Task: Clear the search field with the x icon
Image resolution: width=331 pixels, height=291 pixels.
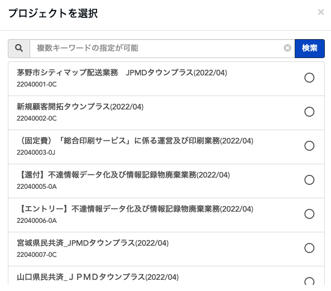Action: tap(287, 48)
